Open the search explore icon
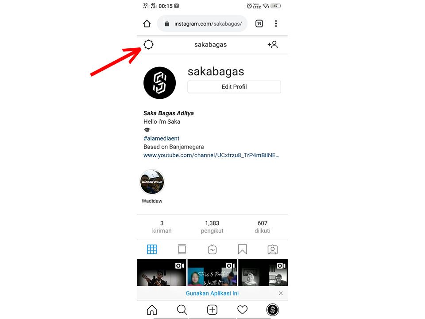 click(x=182, y=310)
